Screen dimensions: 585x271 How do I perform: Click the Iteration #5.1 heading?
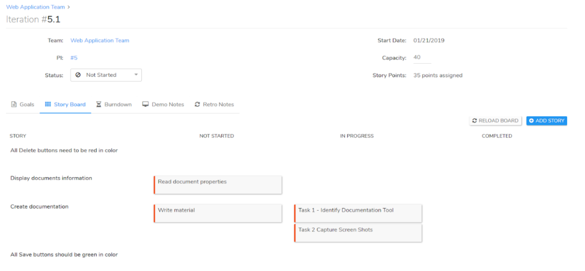[x=33, y=19]
